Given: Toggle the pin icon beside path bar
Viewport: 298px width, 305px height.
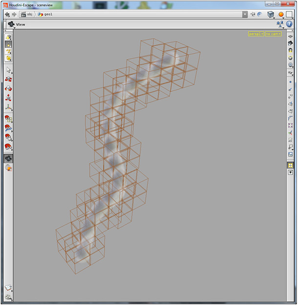Looking at the screenshot, I should (253, 14).
